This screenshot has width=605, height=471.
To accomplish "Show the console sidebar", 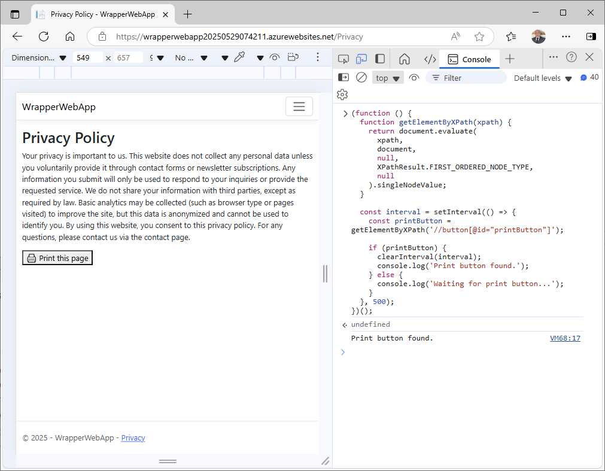I will coord(343,78).
